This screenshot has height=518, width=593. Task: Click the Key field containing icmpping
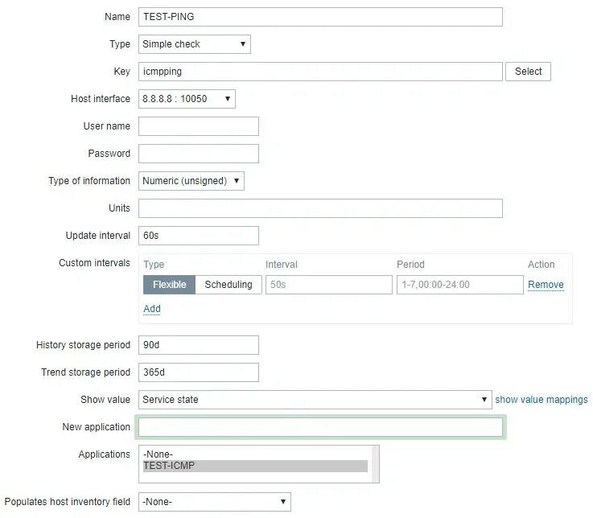click(x=320, y=72)
